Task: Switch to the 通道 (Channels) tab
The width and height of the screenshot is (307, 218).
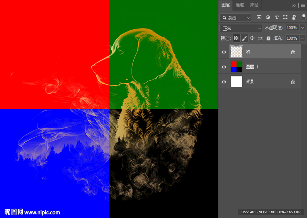Action: (x=240, y=5)
